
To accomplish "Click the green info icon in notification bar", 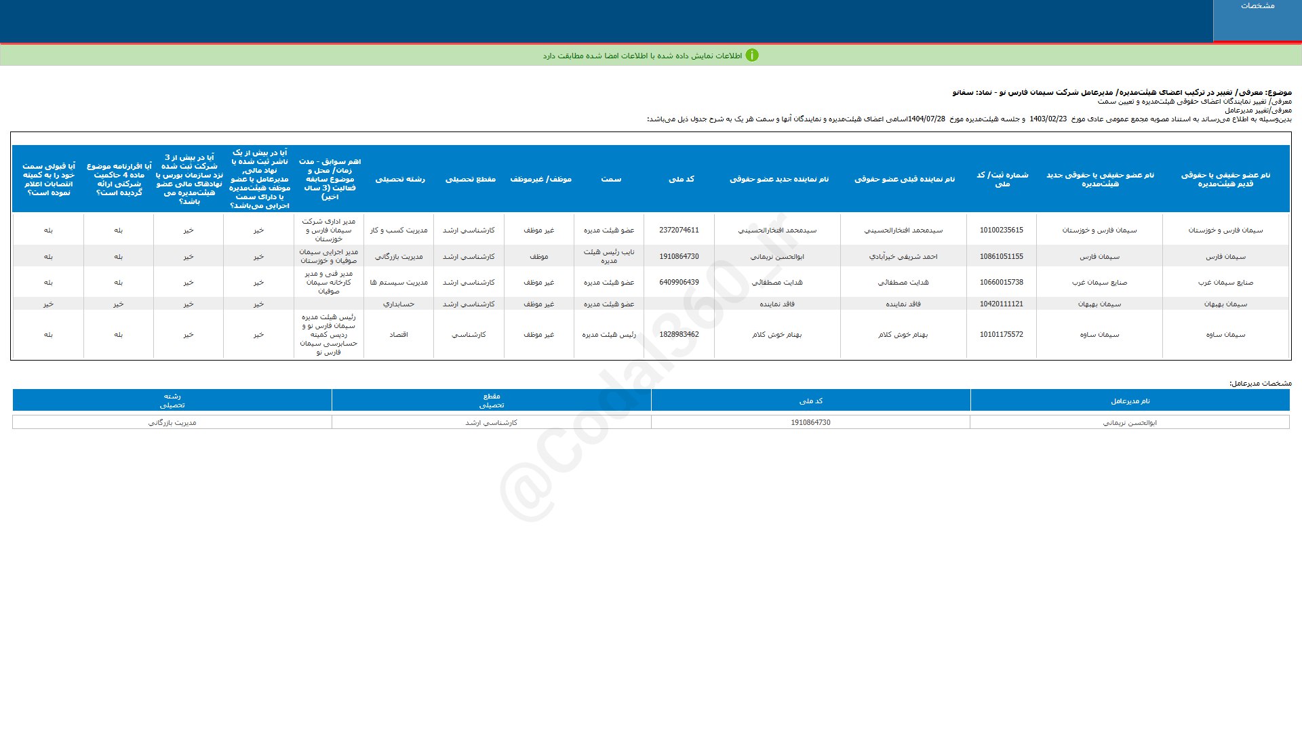I will coord(751,56).
